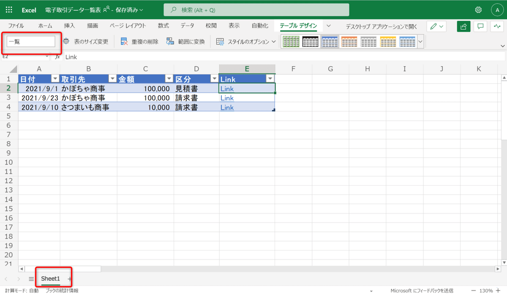
Task: Click the share button icon
Action: click(463, 26)
